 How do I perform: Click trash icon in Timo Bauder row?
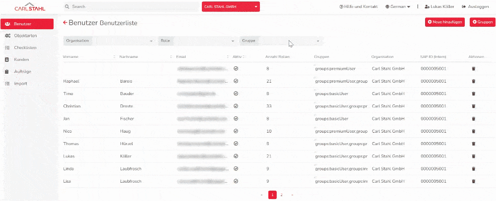pyautogui.click(x=473, y=94)
